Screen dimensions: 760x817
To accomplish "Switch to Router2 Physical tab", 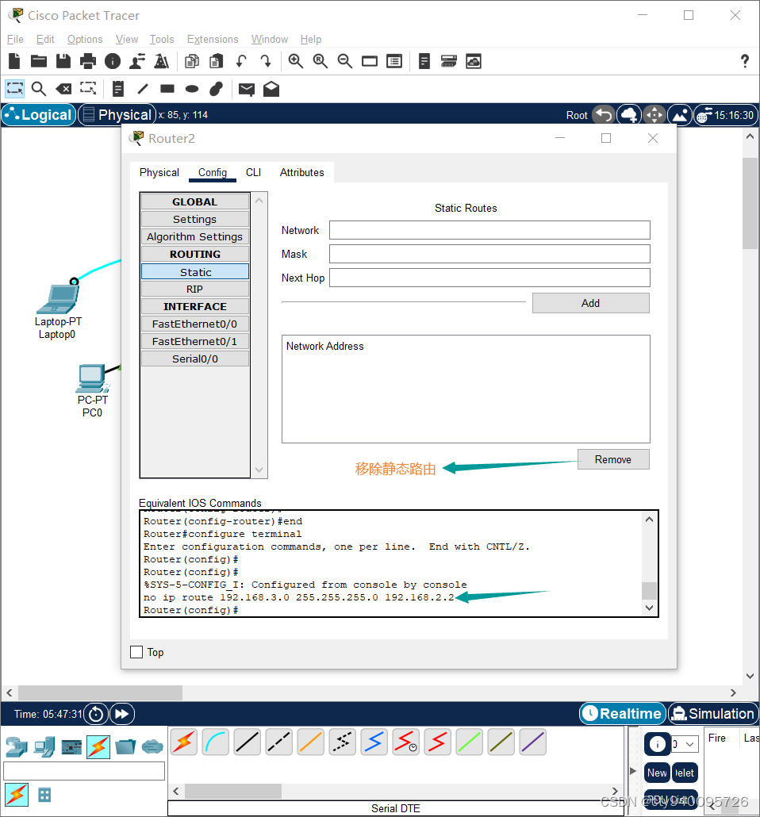I will [x=159, y=172].
